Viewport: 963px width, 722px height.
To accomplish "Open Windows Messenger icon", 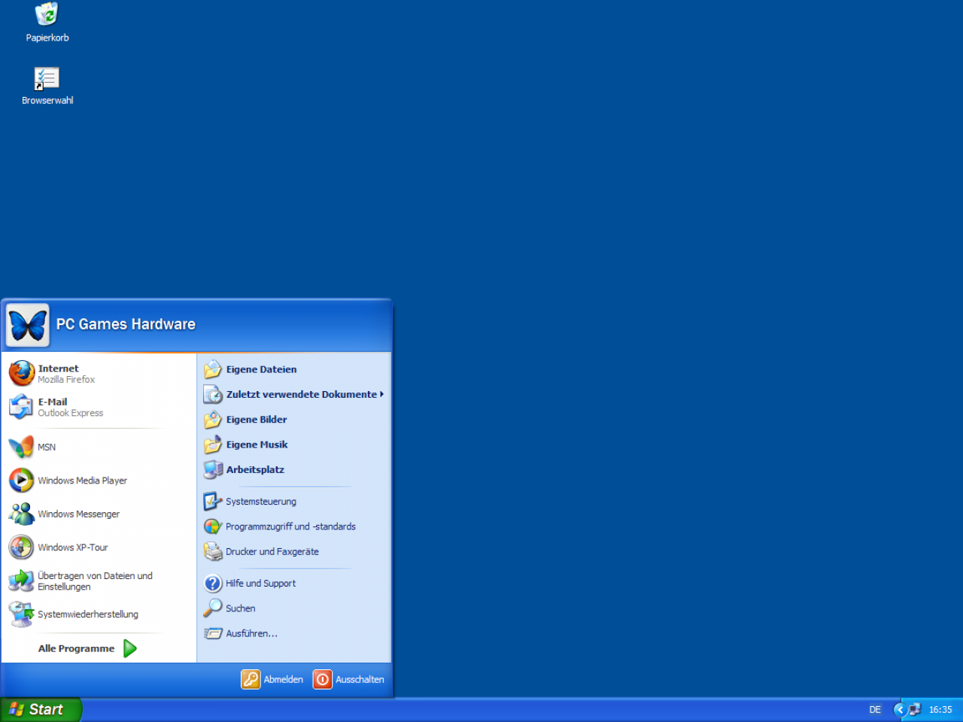I will pyautogui.click(x=21, y=514).
